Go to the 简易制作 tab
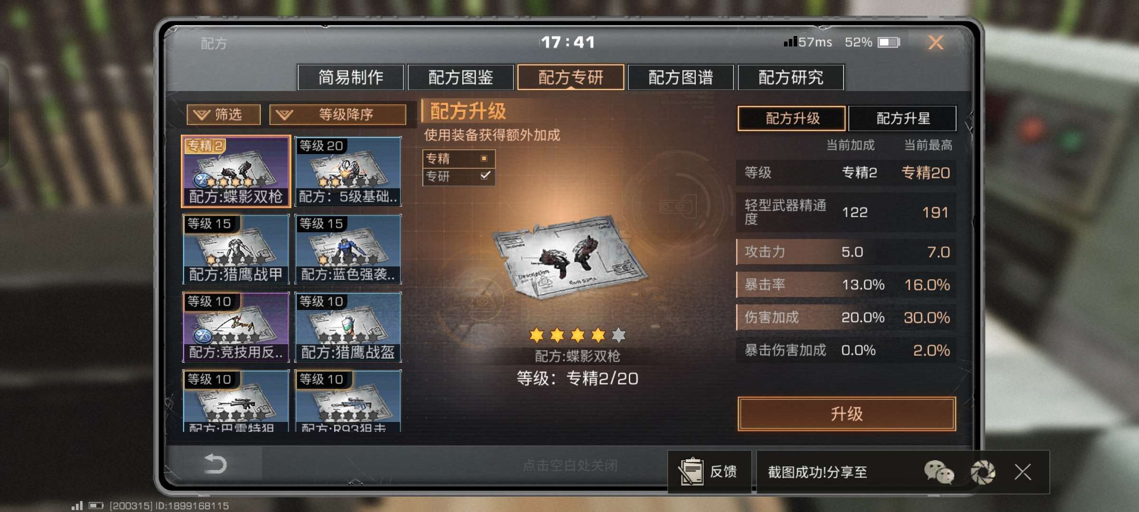 click(x=351, y=77)
